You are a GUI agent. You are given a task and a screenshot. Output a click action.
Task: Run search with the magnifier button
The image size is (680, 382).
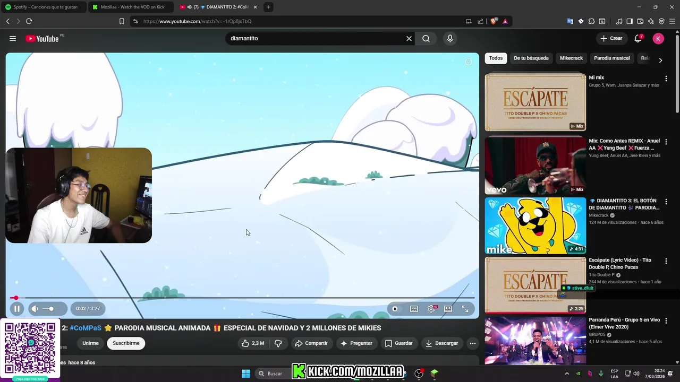[x=426, y=39]
